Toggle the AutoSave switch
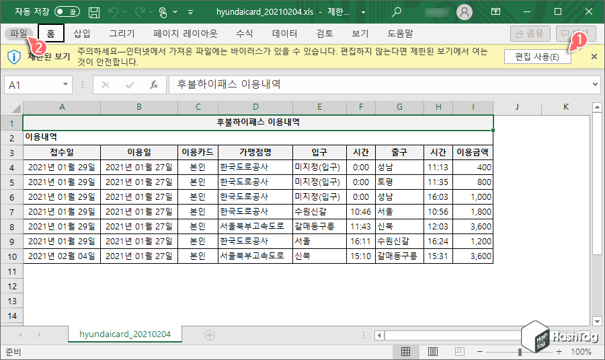 (x=67, y=11)
